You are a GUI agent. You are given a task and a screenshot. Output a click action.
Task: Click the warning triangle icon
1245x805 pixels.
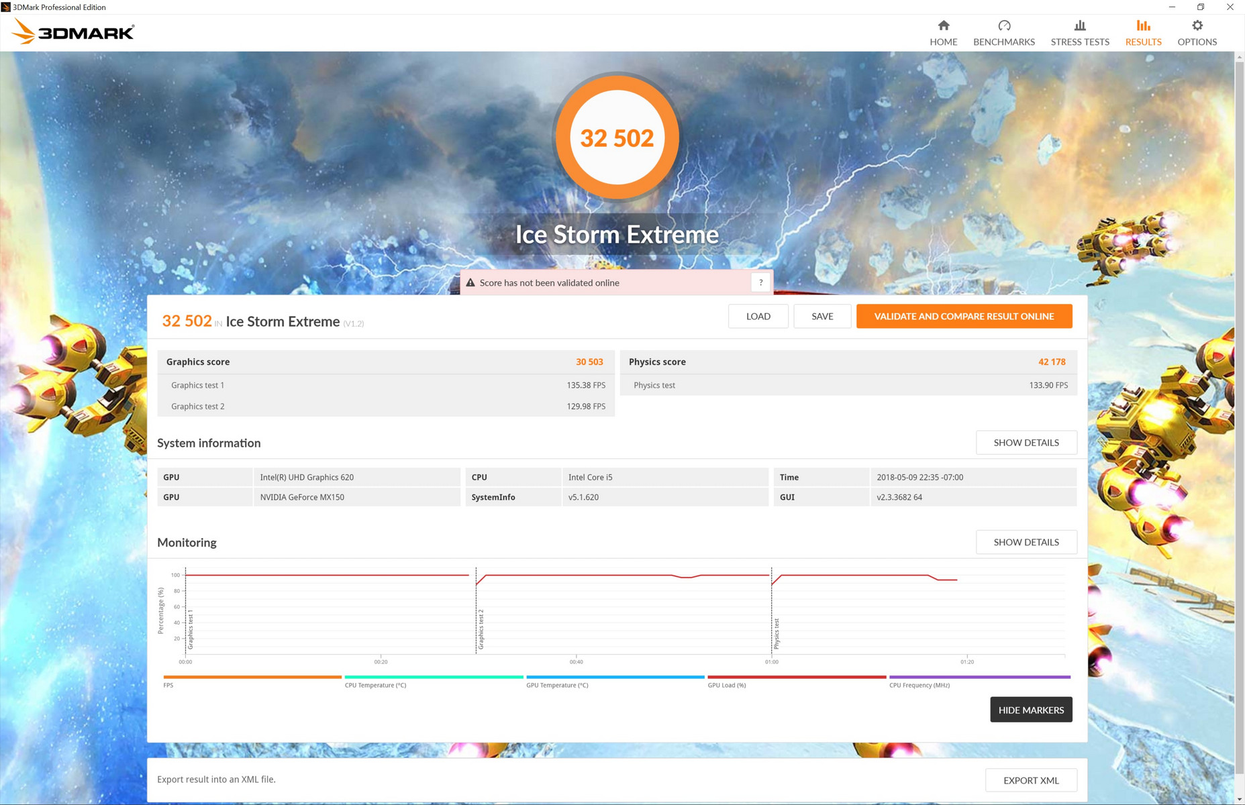coord(470,282)
